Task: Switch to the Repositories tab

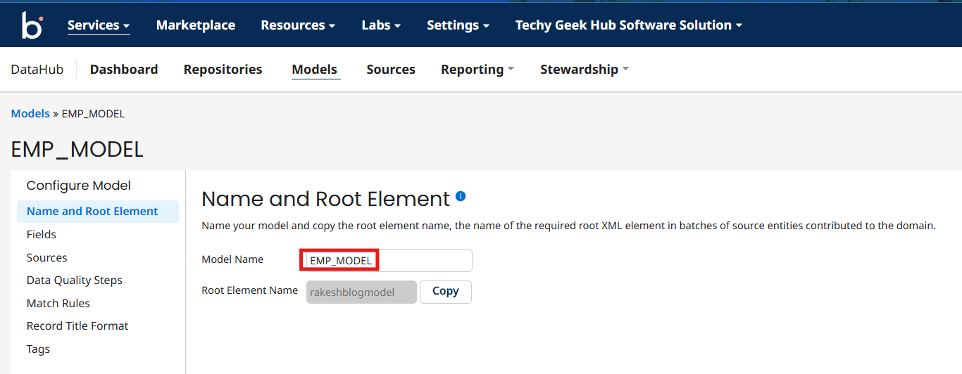Action: click(x=223, y=70)
